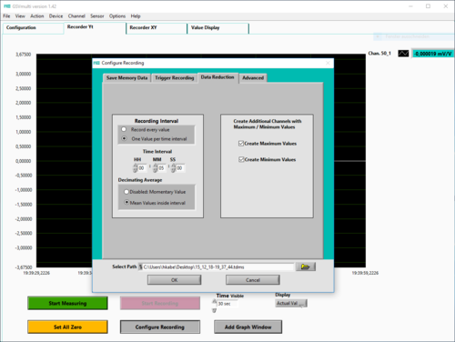Click the Configure Recording dialog title icon
Viewport: 455px width, 342px height.
coord(96,63)
